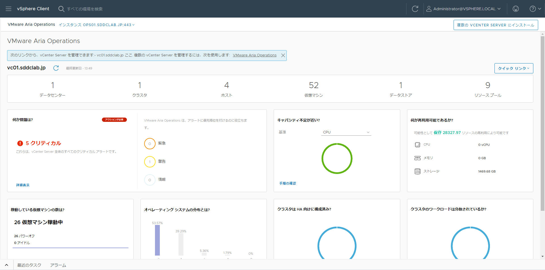
Task: Click the 緊急 alert count circle
Action: pyautogui.click(x=150, y=144)
